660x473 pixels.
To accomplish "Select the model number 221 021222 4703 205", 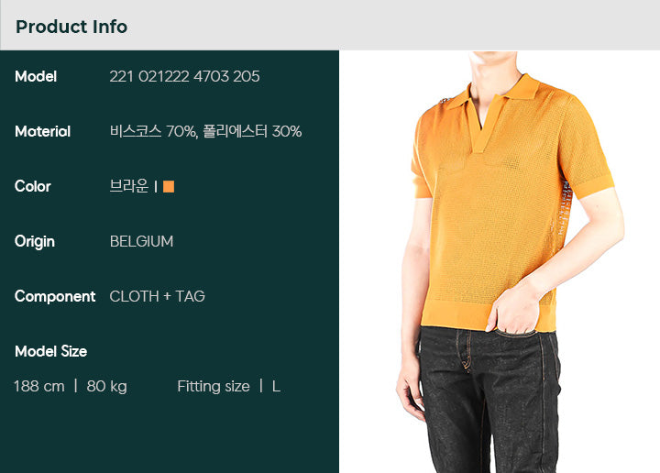I will click(184, 77).
